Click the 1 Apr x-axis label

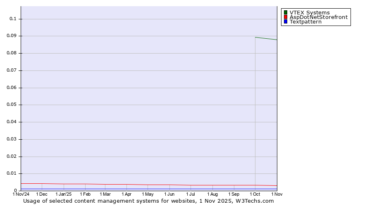coord(126,194)
